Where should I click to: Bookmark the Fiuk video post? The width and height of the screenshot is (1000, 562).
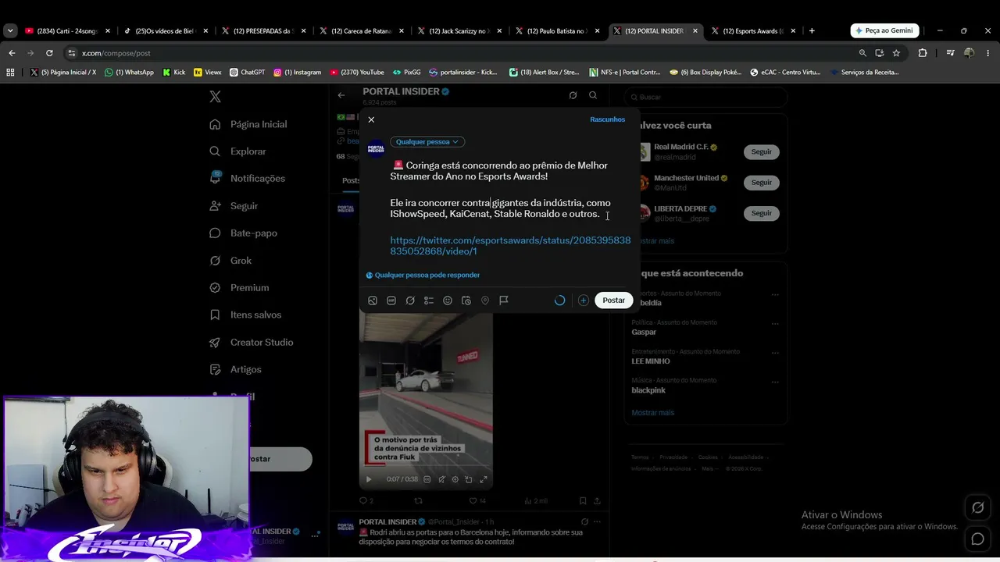tap(583, 501)
